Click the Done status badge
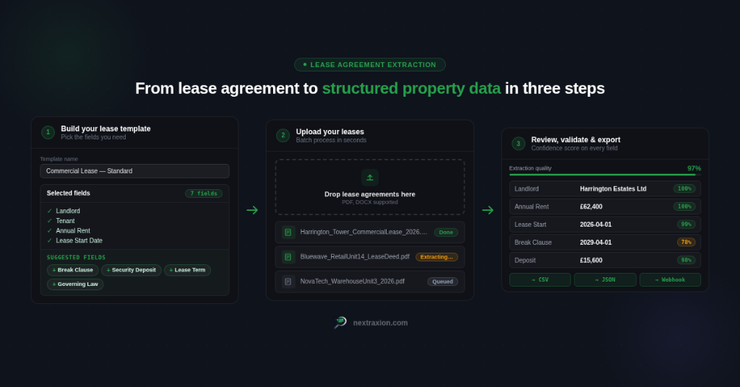Viewport: 740px width, 387px height. pyautogui.click(x=446, y=232)
